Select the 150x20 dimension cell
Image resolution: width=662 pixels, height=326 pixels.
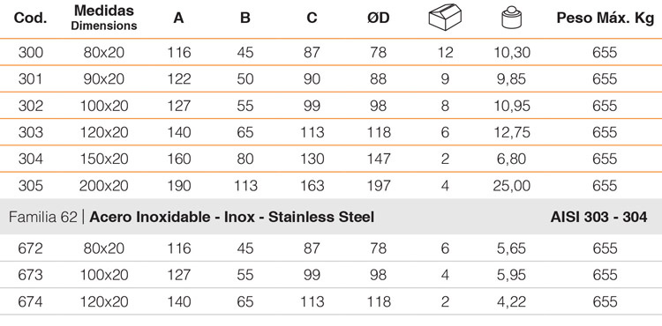coord(104,159)
